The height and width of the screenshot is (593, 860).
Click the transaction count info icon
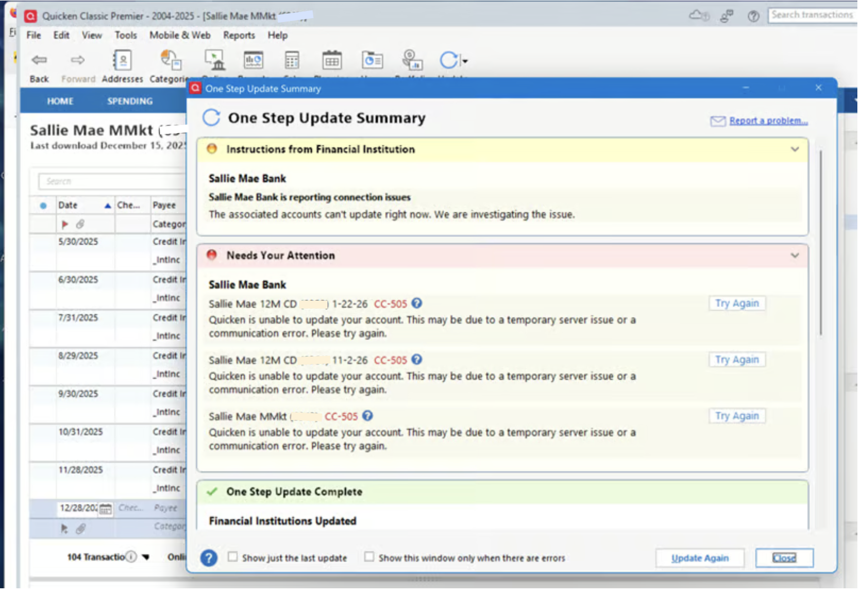(131, 557)
